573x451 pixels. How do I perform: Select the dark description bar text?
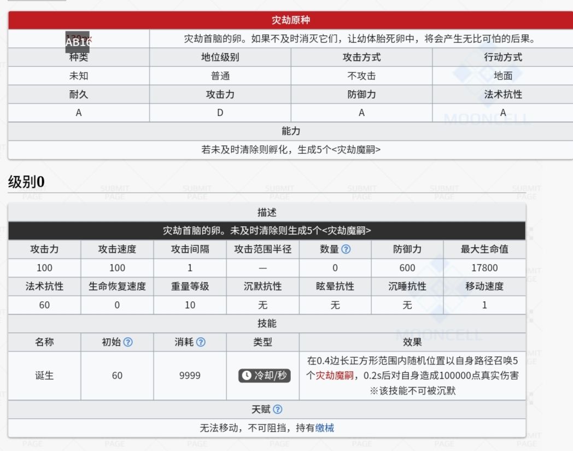coord(267,231)
